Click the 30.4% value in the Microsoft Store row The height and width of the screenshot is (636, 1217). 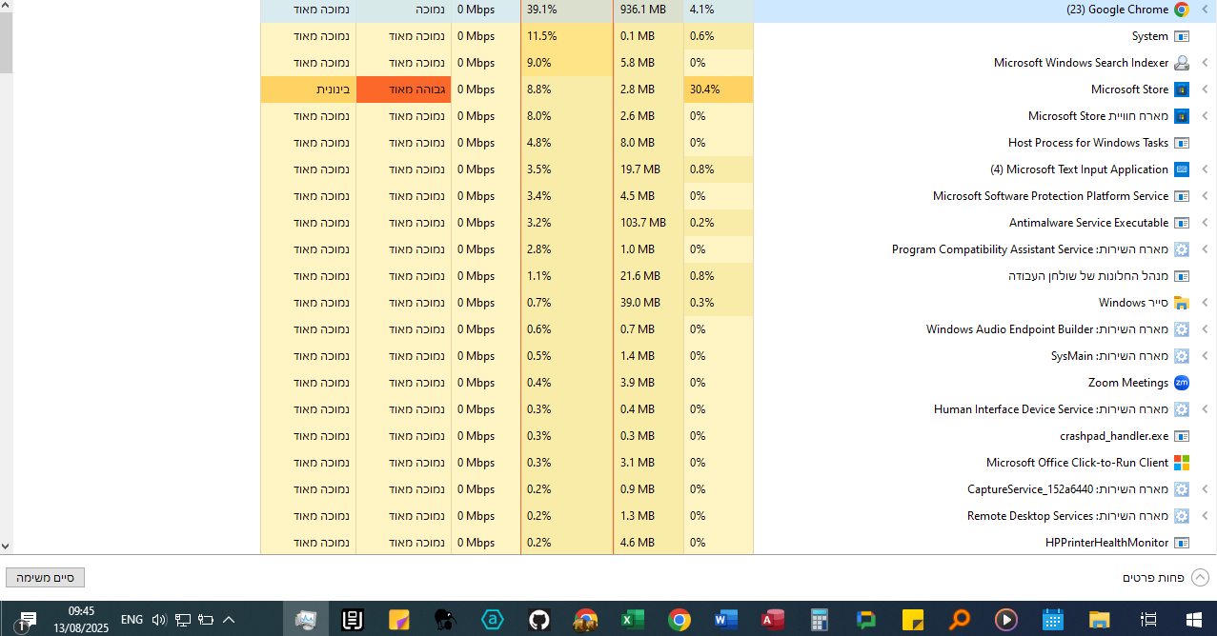point(719,89)
